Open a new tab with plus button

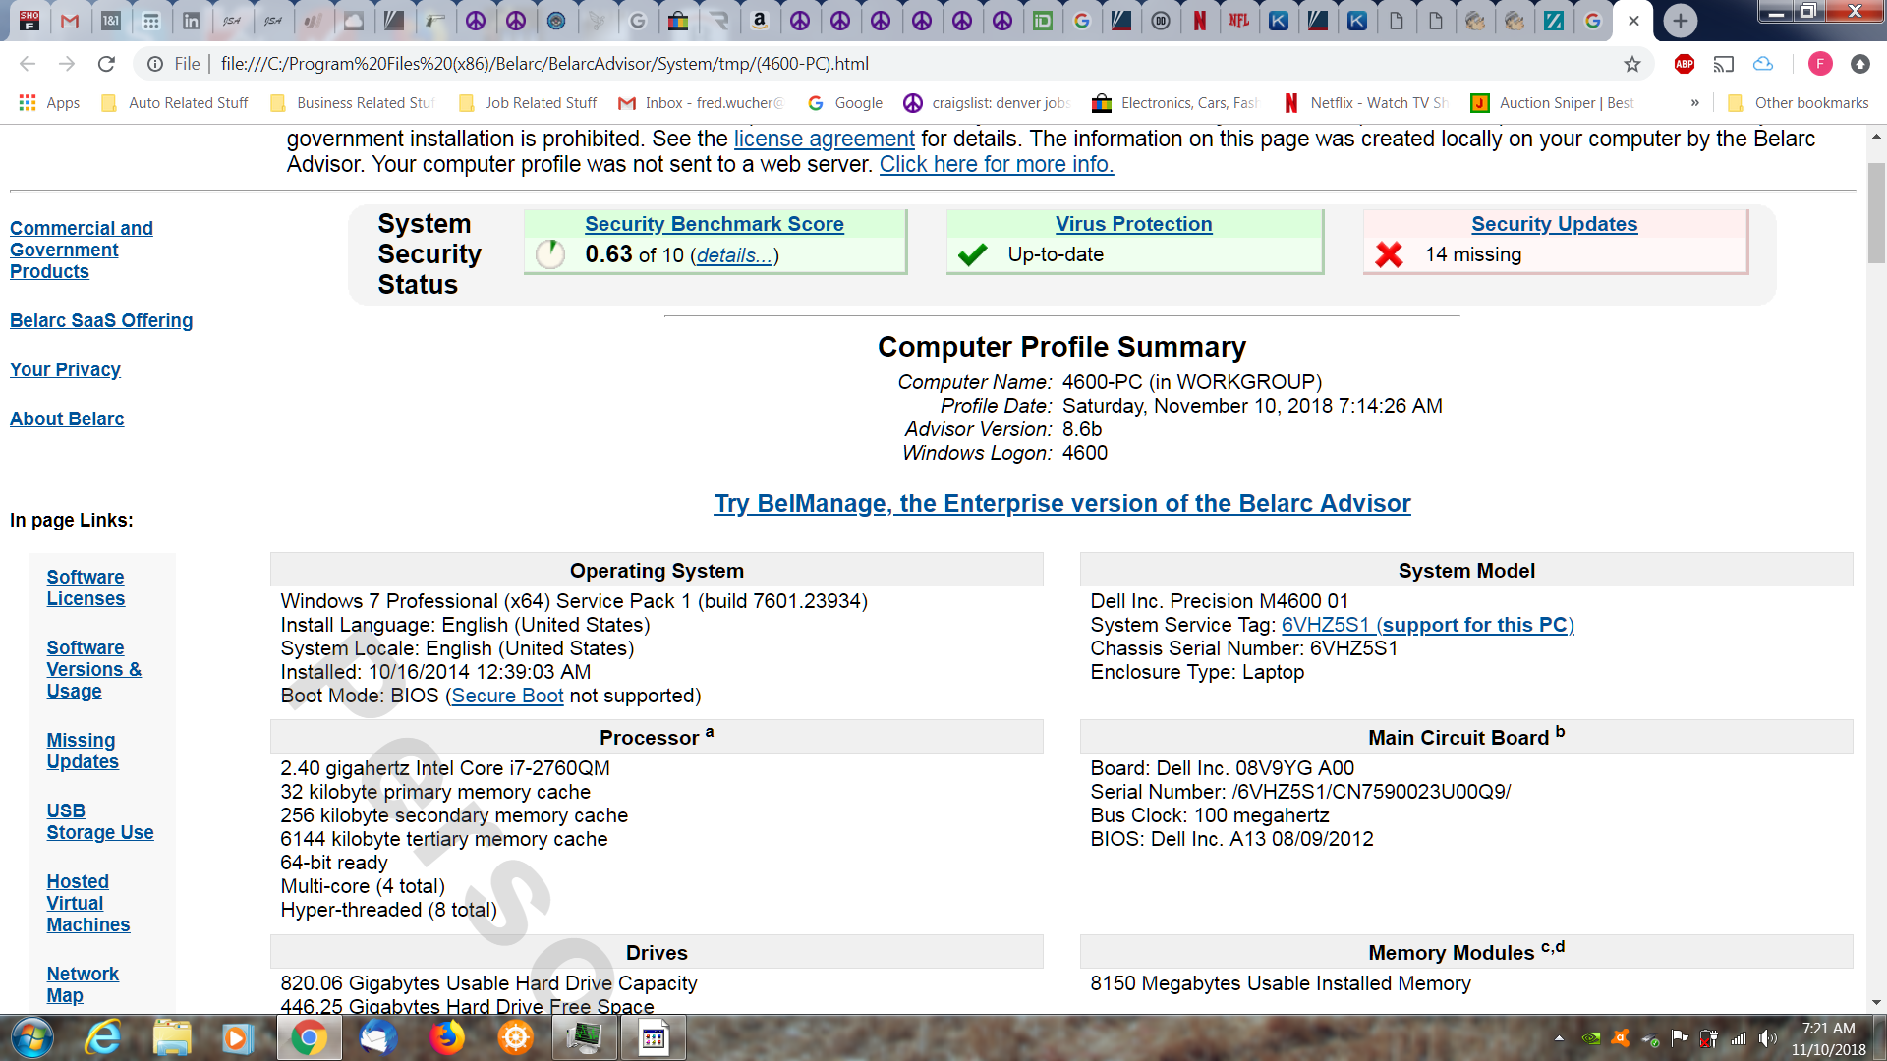pyautogui.click(x=1680, y=21)
